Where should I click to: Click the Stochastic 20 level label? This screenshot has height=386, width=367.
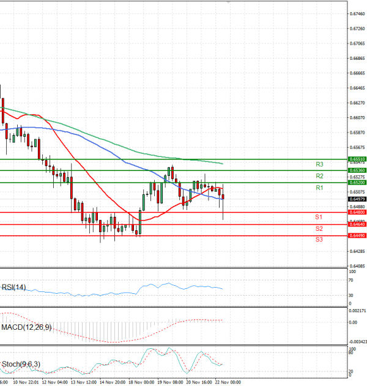(x=351, y=371)
